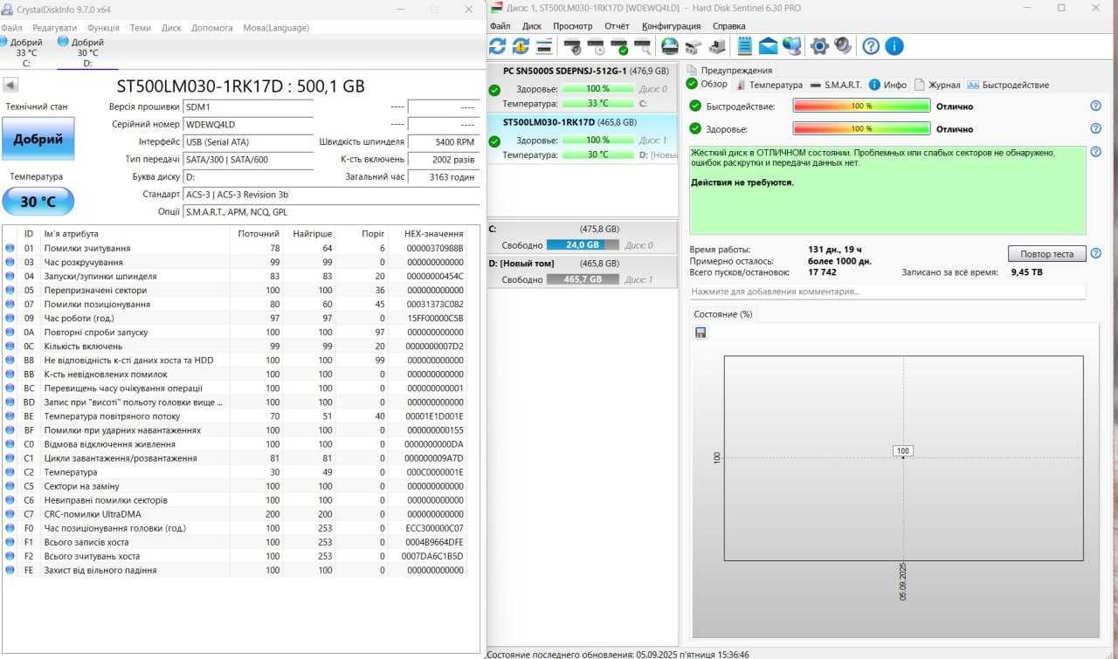Open Мова(Language) menu in CrystalDiskInfo
The height and width of the screenshot is (659, 1118).
point(276,27)
